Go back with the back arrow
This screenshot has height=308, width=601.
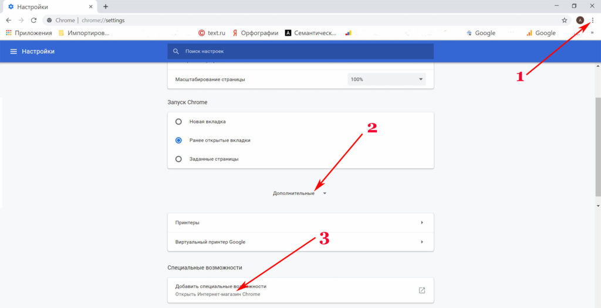pos(8,20)
